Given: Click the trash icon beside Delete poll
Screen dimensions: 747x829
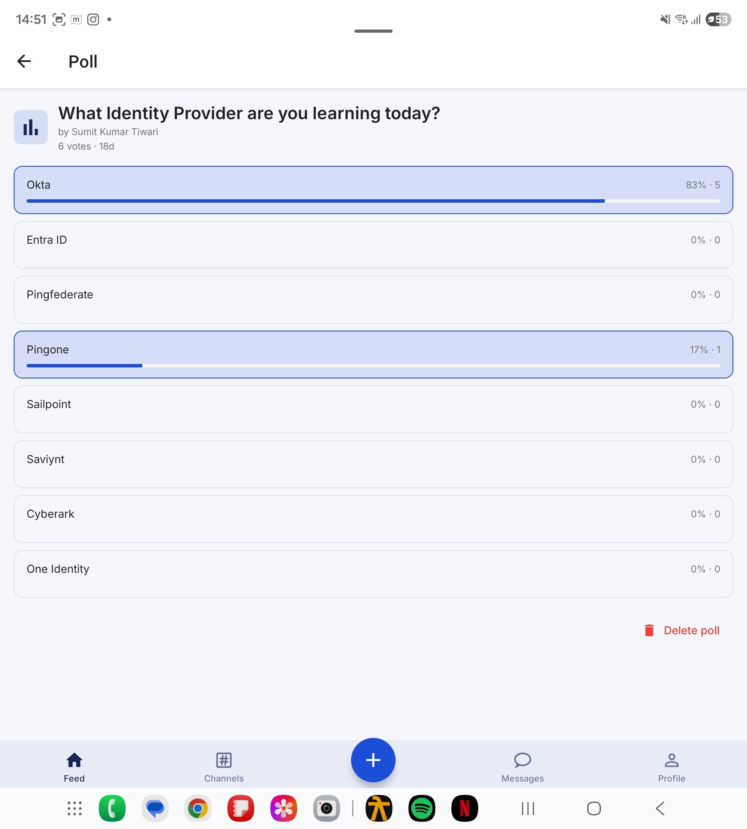Looking at the screenshot, I should click(649, 630).
